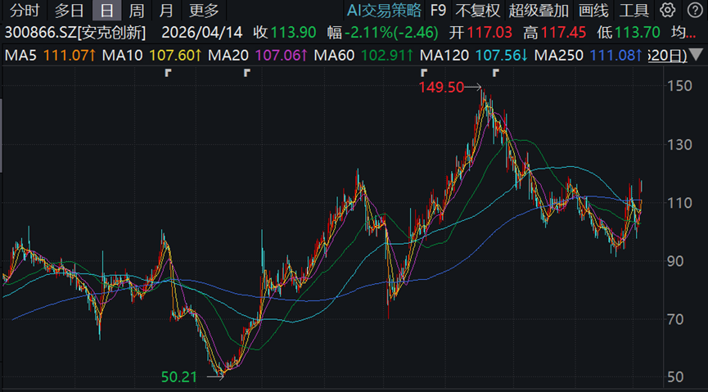The image size is (708, 392).
Task: Click the high price 117.45
Action: 563,33
